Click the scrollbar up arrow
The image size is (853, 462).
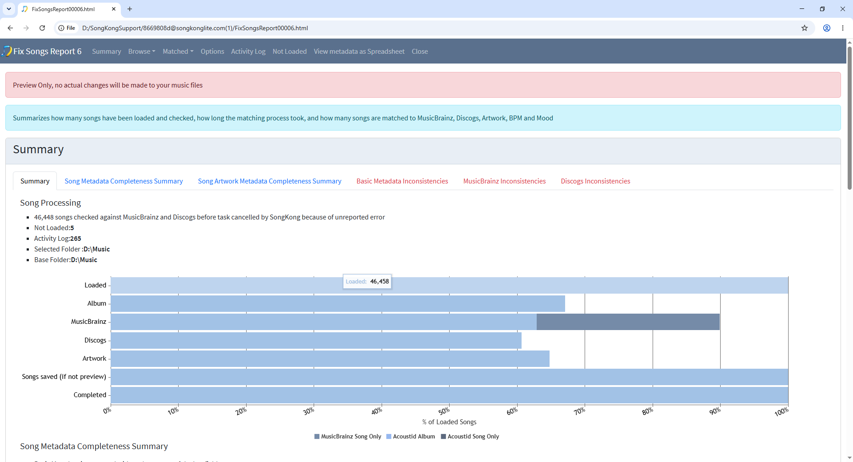(849, 43)
